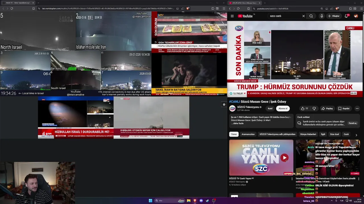Viewport: 364px width, 204px height.
Task: Open Brave Shields icon in Multi TV window
Action: click(x=188, y=8)
